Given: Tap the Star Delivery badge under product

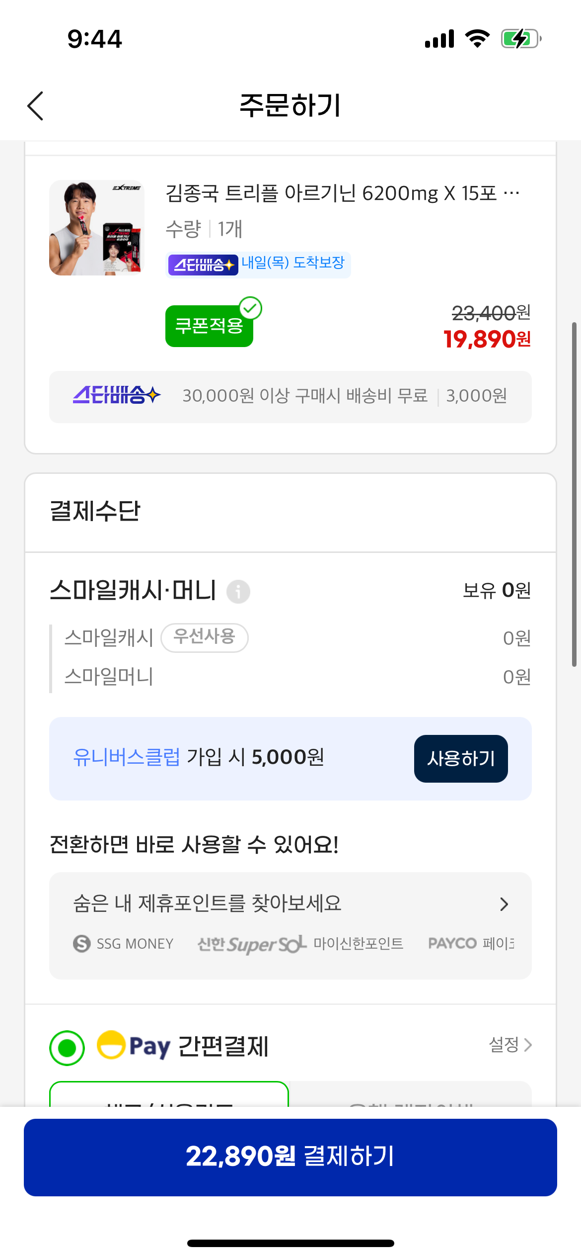Looking at the screenshot, I should 203,265.
